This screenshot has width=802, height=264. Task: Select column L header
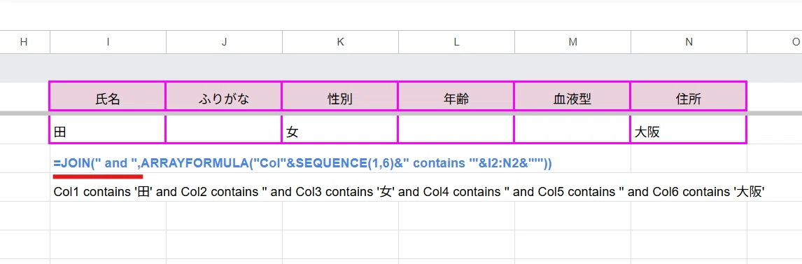(x=456, y=43)
